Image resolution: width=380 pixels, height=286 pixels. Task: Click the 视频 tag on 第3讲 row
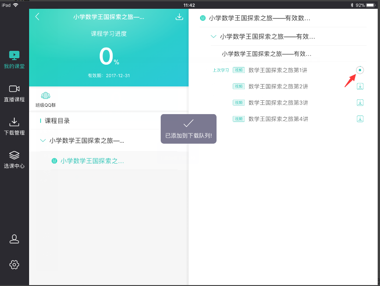(239, 103)
